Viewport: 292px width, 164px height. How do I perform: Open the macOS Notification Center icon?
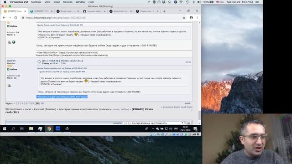[x=257, y=2]
